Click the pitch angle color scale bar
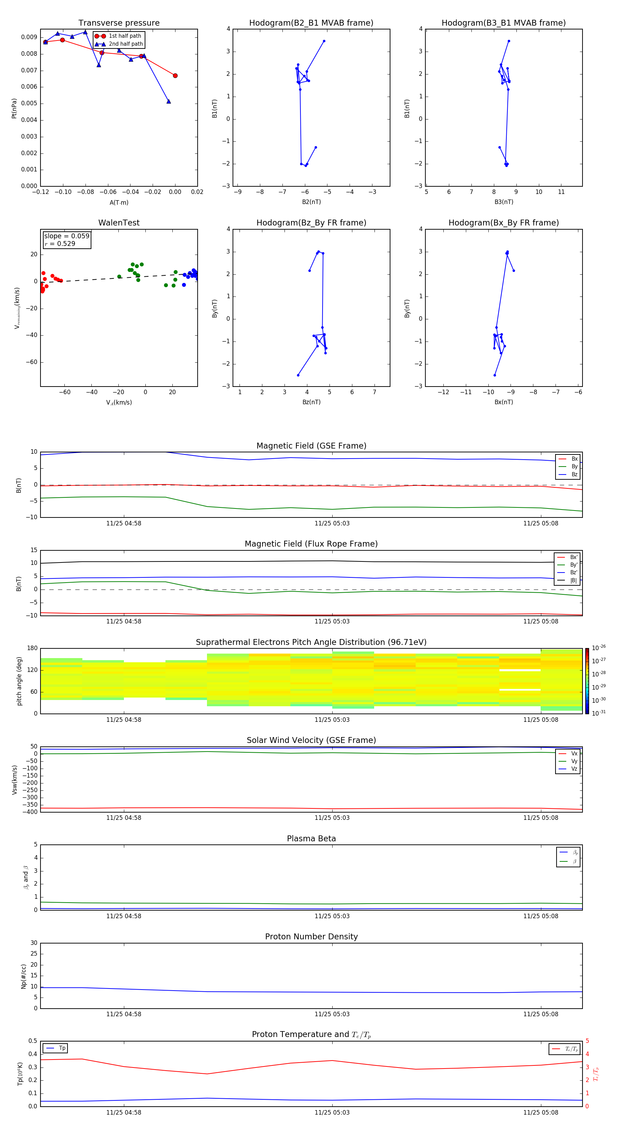This screenshot has width=623, height=1143. 587,681
